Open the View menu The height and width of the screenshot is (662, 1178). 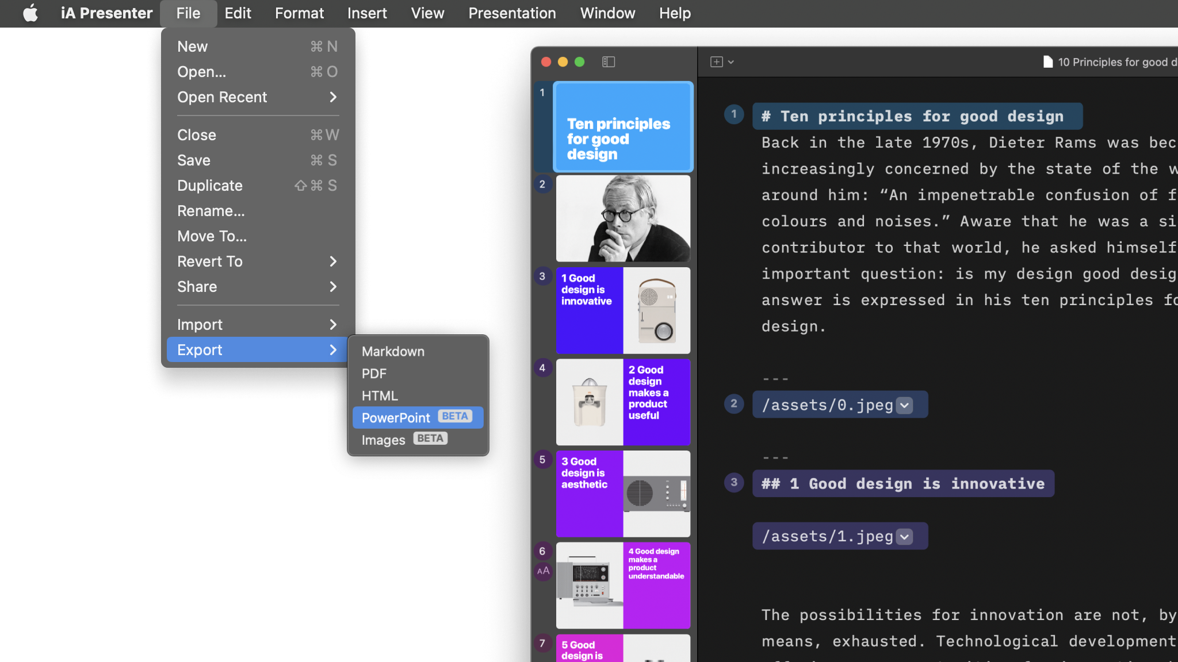tap(427, 13)
